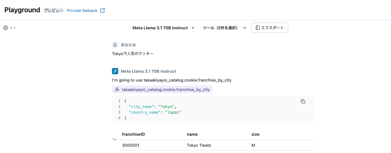Viewport: 391px width, 153px height.
Task: Open the Provide feedback link
Action: (82, 10)
